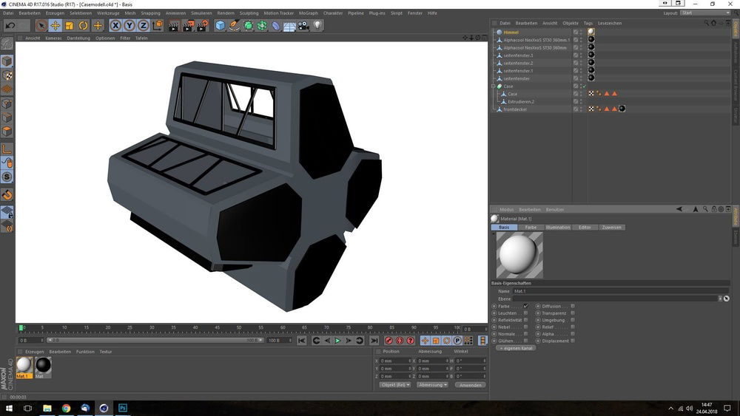Add a Cube primitive object

(221, 26)
